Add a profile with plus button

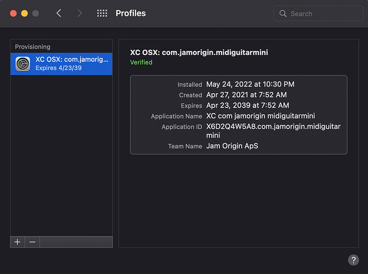[x=18, y=242]
